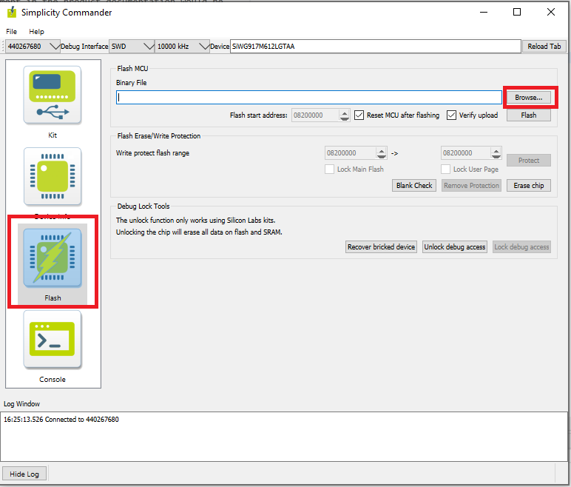Click the Binary File path field

[308, 98]
